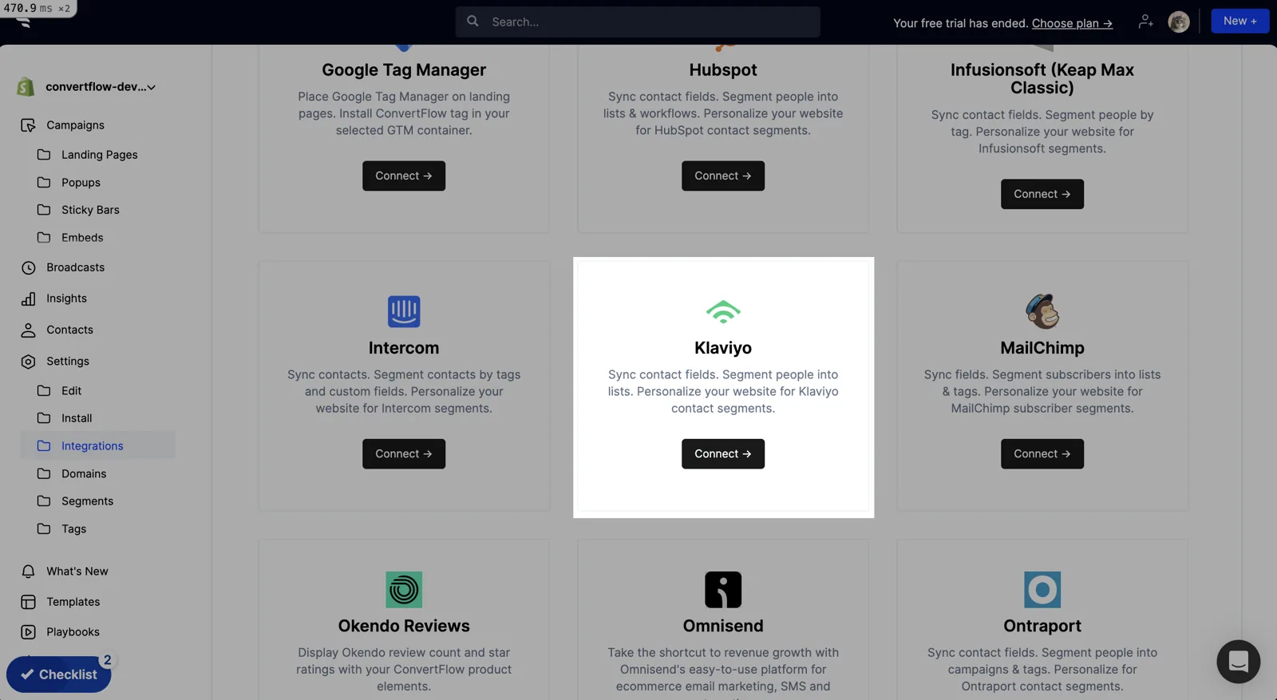The width and height of the screenshot is (1277, 700).
Task: Click the Intercom logo icon
Action: point(404,311)
